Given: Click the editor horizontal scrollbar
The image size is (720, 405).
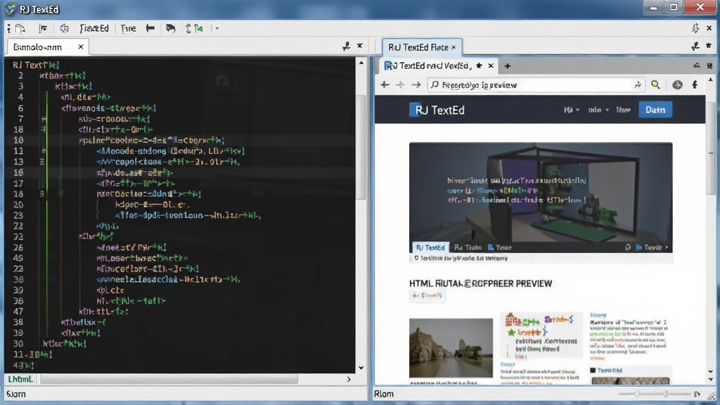Looking at the screenshot, I should 169,379.
